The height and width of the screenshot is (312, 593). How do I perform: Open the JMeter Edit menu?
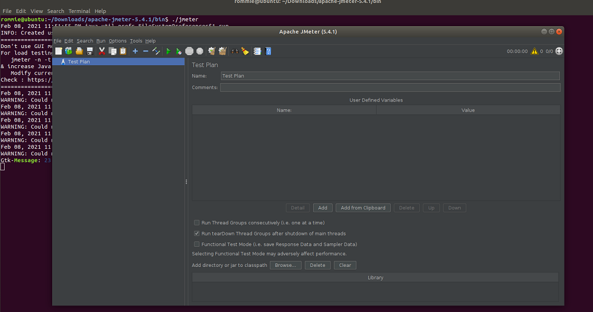click(x=68, y=41)
